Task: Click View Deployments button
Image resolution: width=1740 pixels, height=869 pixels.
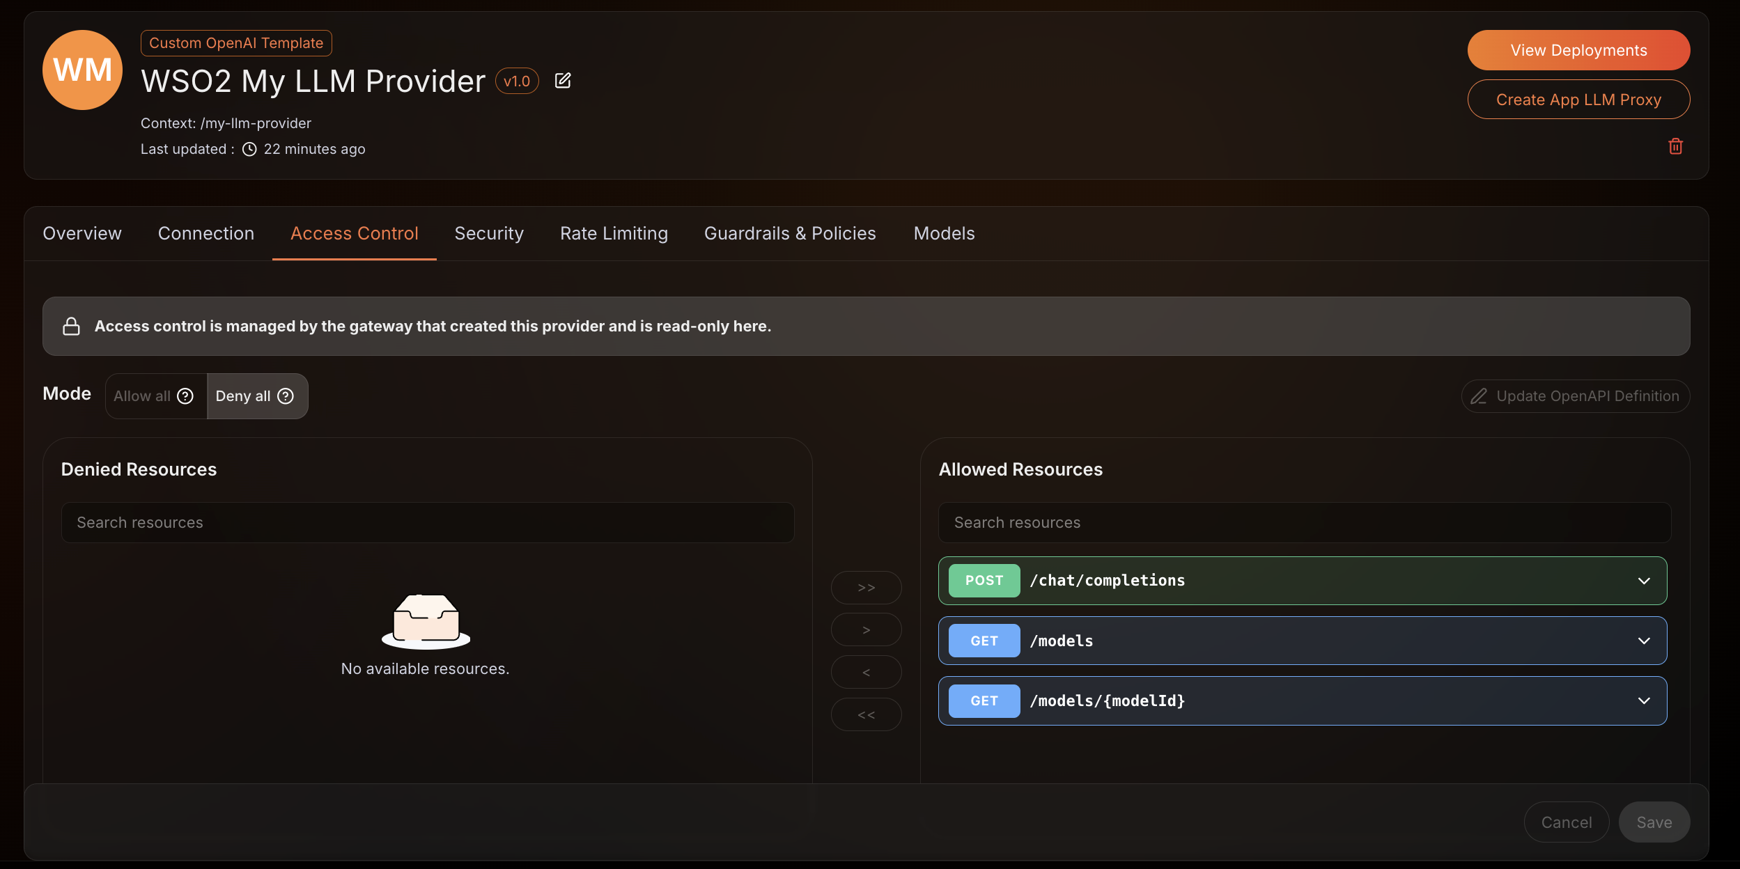Action: coord(1578,50)
